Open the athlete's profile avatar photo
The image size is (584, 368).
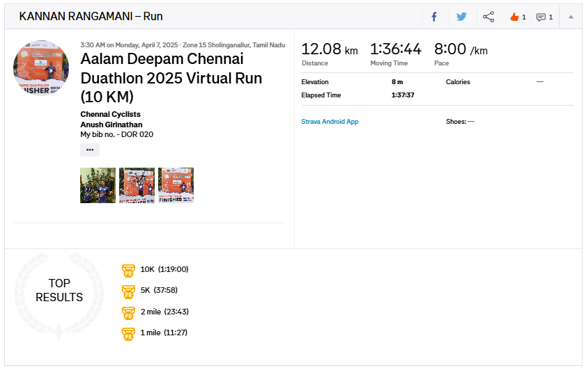[x=41, y=68]
